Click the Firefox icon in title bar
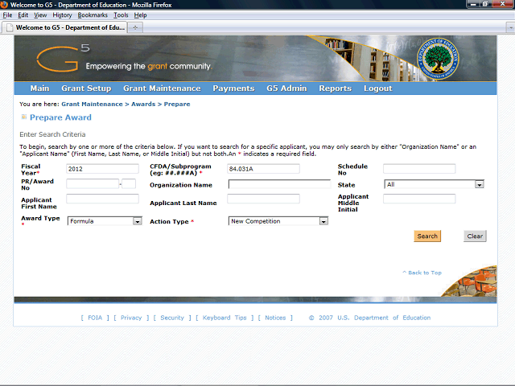This screenshot has height=386, width=515. point(4,5)
